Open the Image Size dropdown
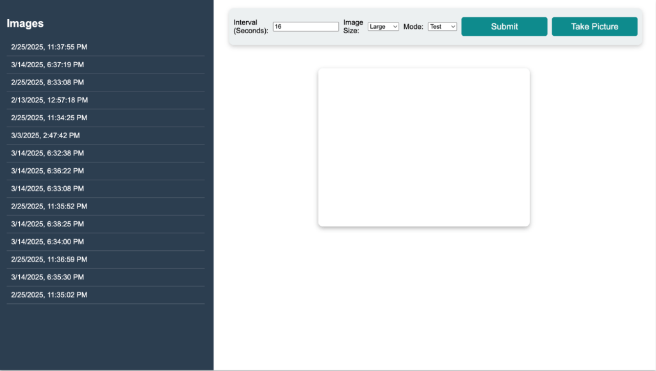Viewport: 656px width, 371px height. [383, 27]
